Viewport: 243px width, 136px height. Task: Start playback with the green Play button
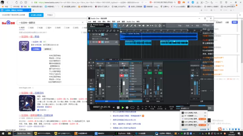[123, 108]
